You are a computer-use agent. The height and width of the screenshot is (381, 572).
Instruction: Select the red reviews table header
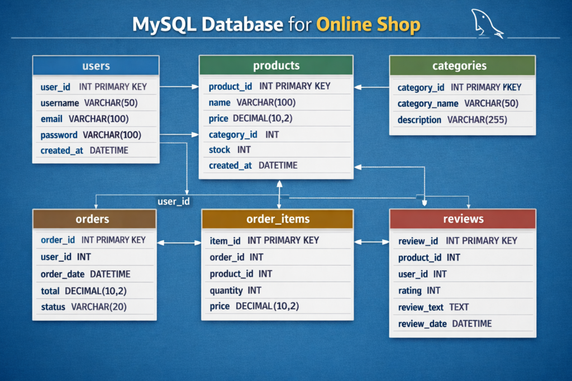click(x=463, y=219)
